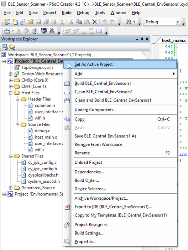This screenshot has width=188, height=250.
Task: Click the Uncomment Selection toolbar icon
Action: pyautogui.click(x=91, y=31)
